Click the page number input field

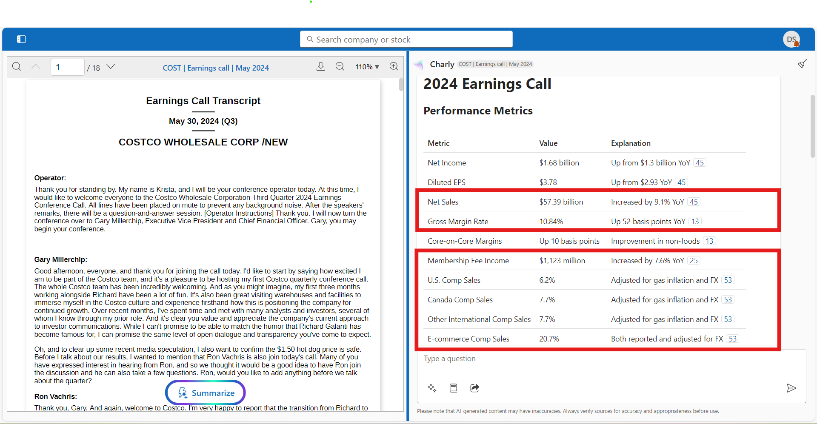pos(67,67)
